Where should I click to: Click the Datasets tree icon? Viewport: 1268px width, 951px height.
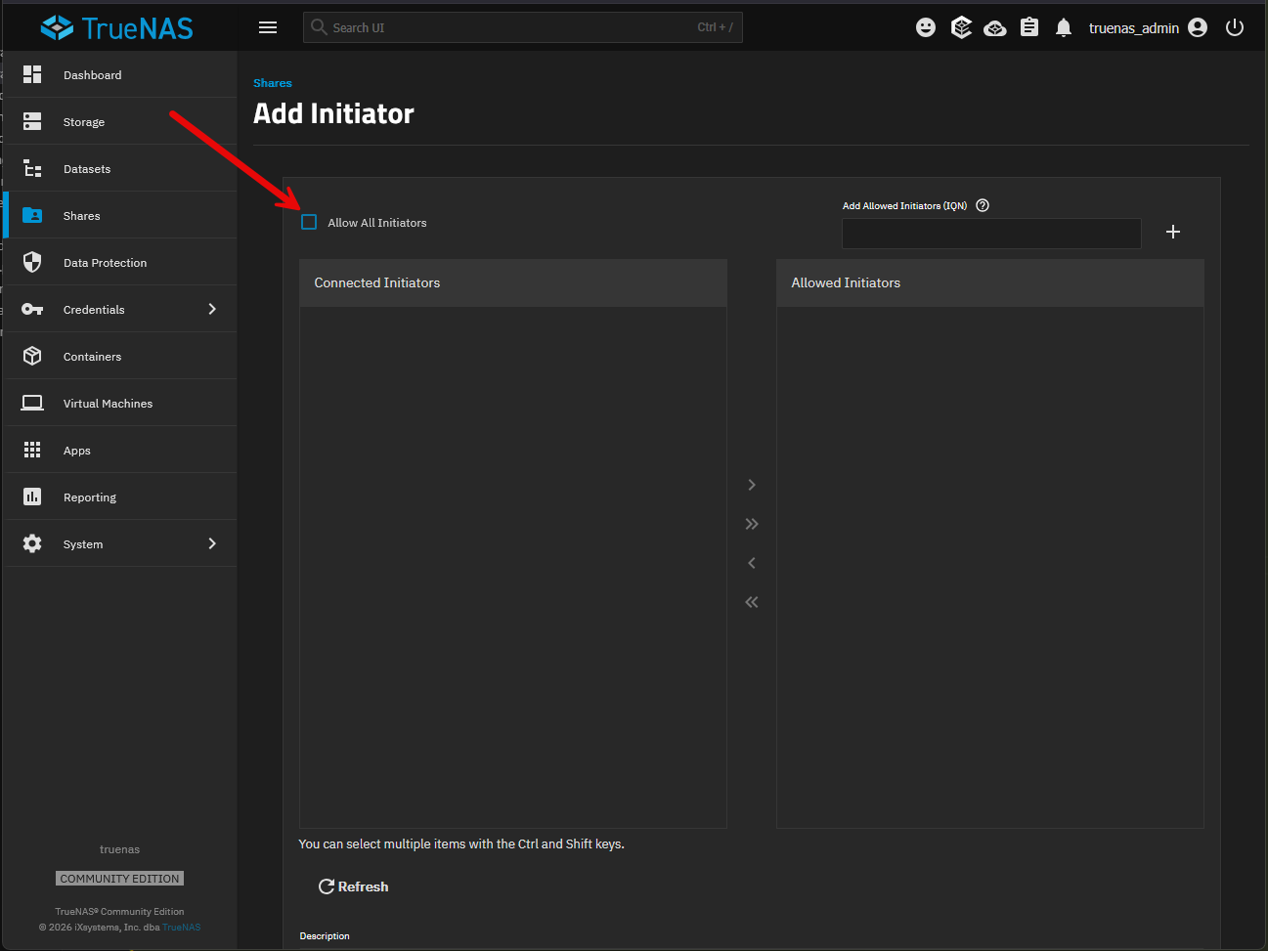coord(32,168)
